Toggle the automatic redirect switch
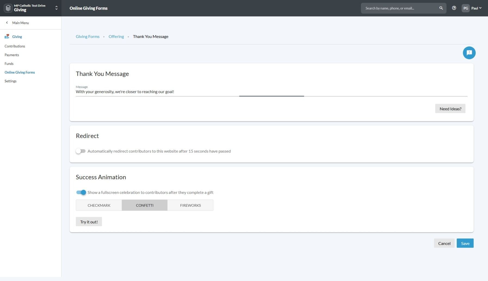This screenshot has width=488, height=281. 81,151
